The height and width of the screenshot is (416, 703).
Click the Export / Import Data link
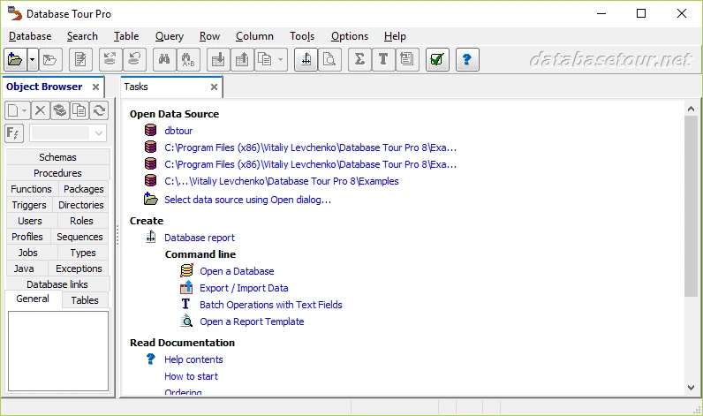click(x=244, y=288)
